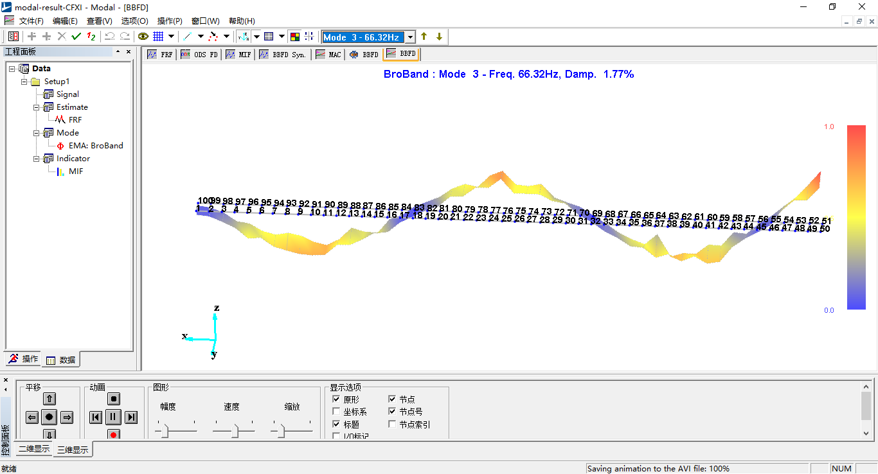Open the Mode 3 - 66.32Hz dropdown

(410, 37)
